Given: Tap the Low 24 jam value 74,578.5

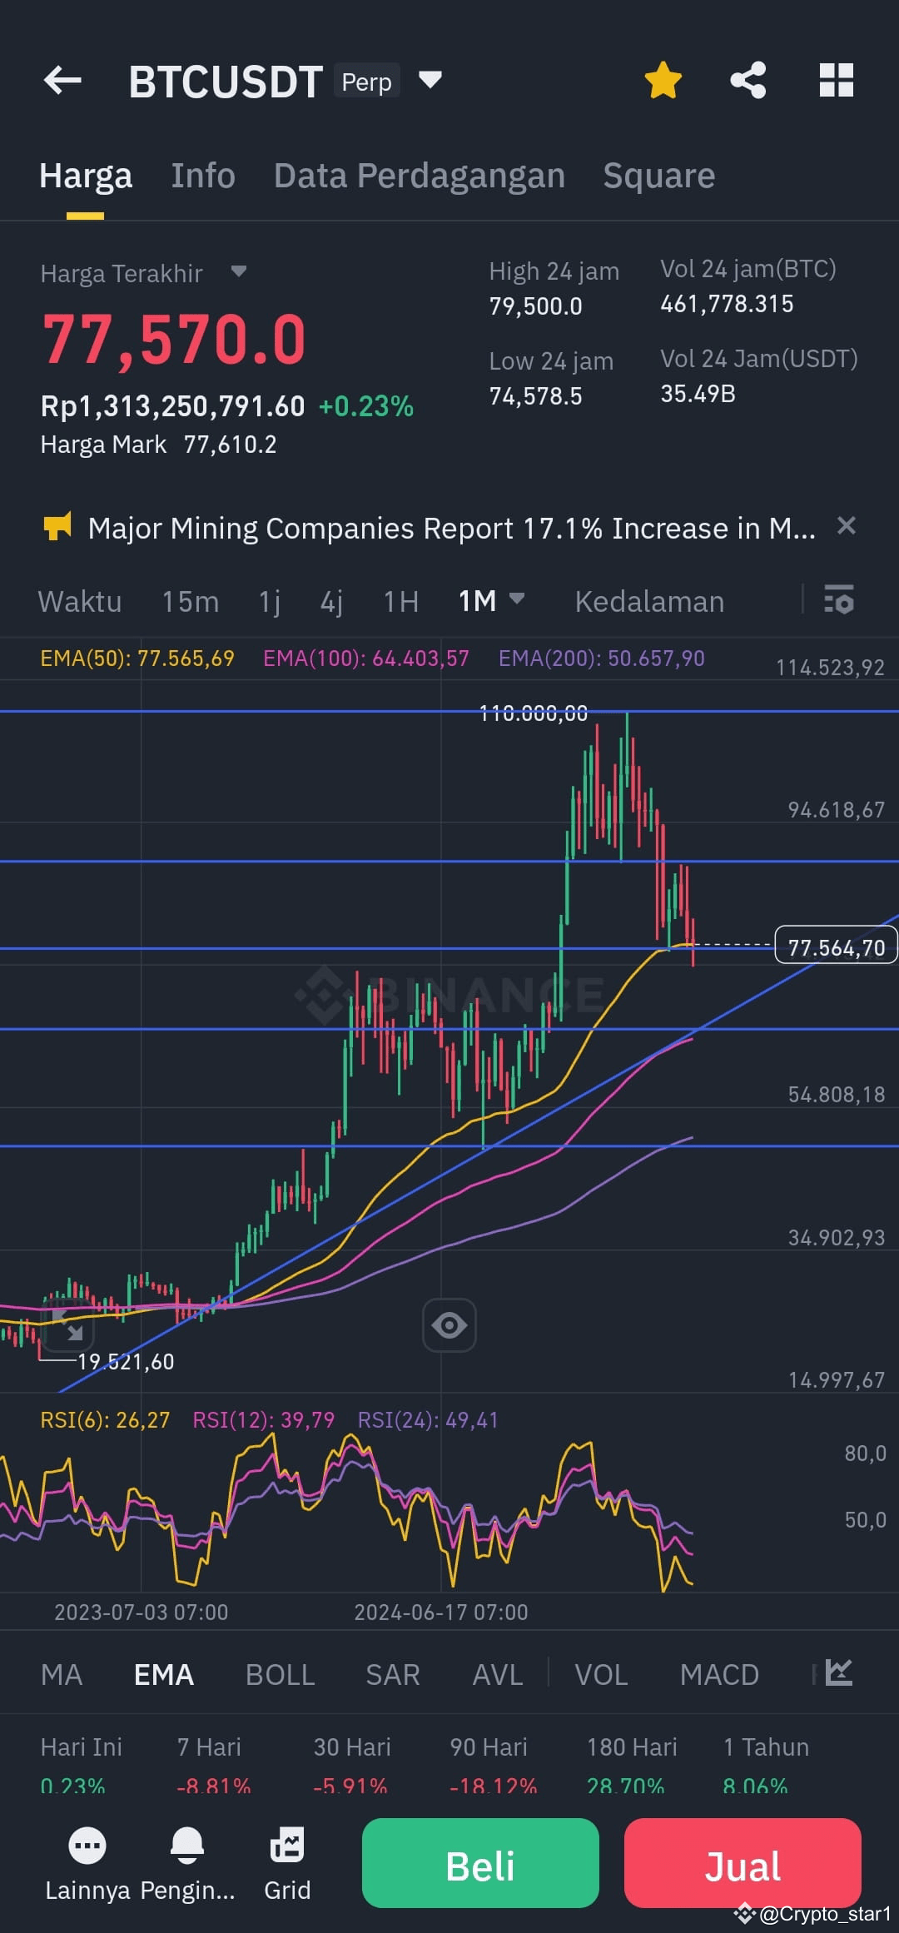Looking at the screenshot, I should coord(535,396).
